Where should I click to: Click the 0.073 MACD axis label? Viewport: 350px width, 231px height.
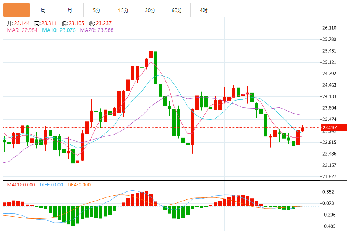[328, 204]
